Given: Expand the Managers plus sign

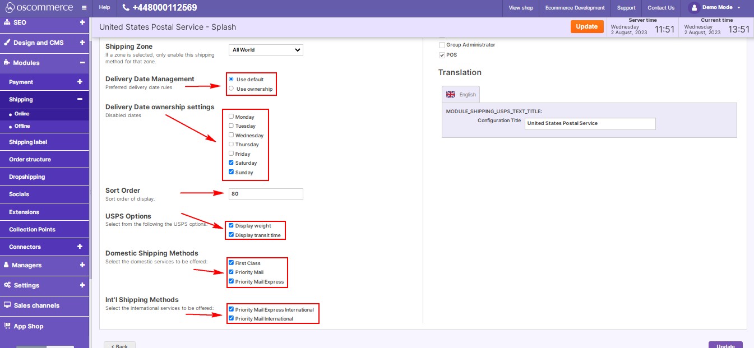Looking at the screenshot, I should click(82, 265).
